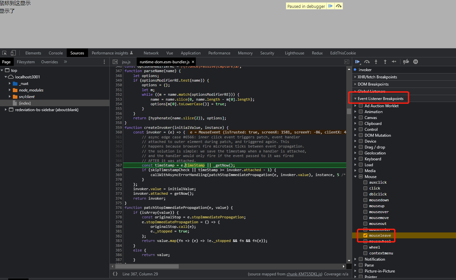The width and height of the screenshot is (456, 280).
Task: Check the mouseover event checkbox
Action: point(365,212)
